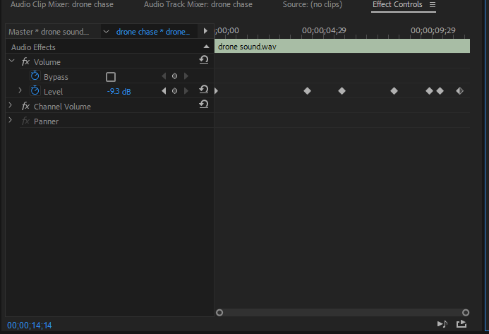Expand the Channel Volume effect
489x334 pixels.
(11, 105)
